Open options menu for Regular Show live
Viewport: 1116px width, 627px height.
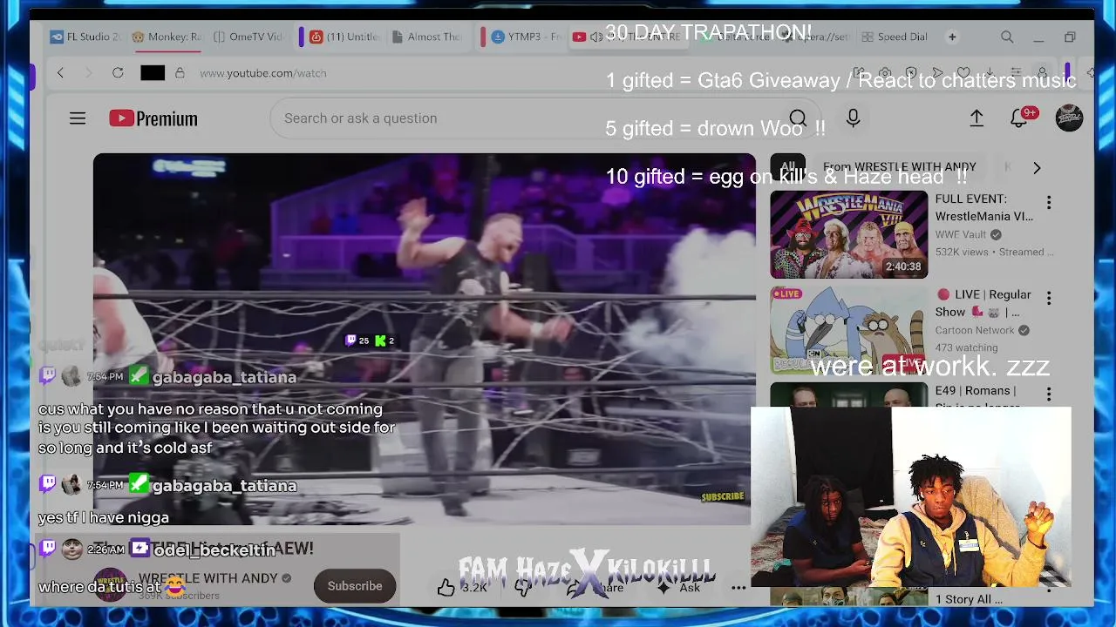point(1049,299)
